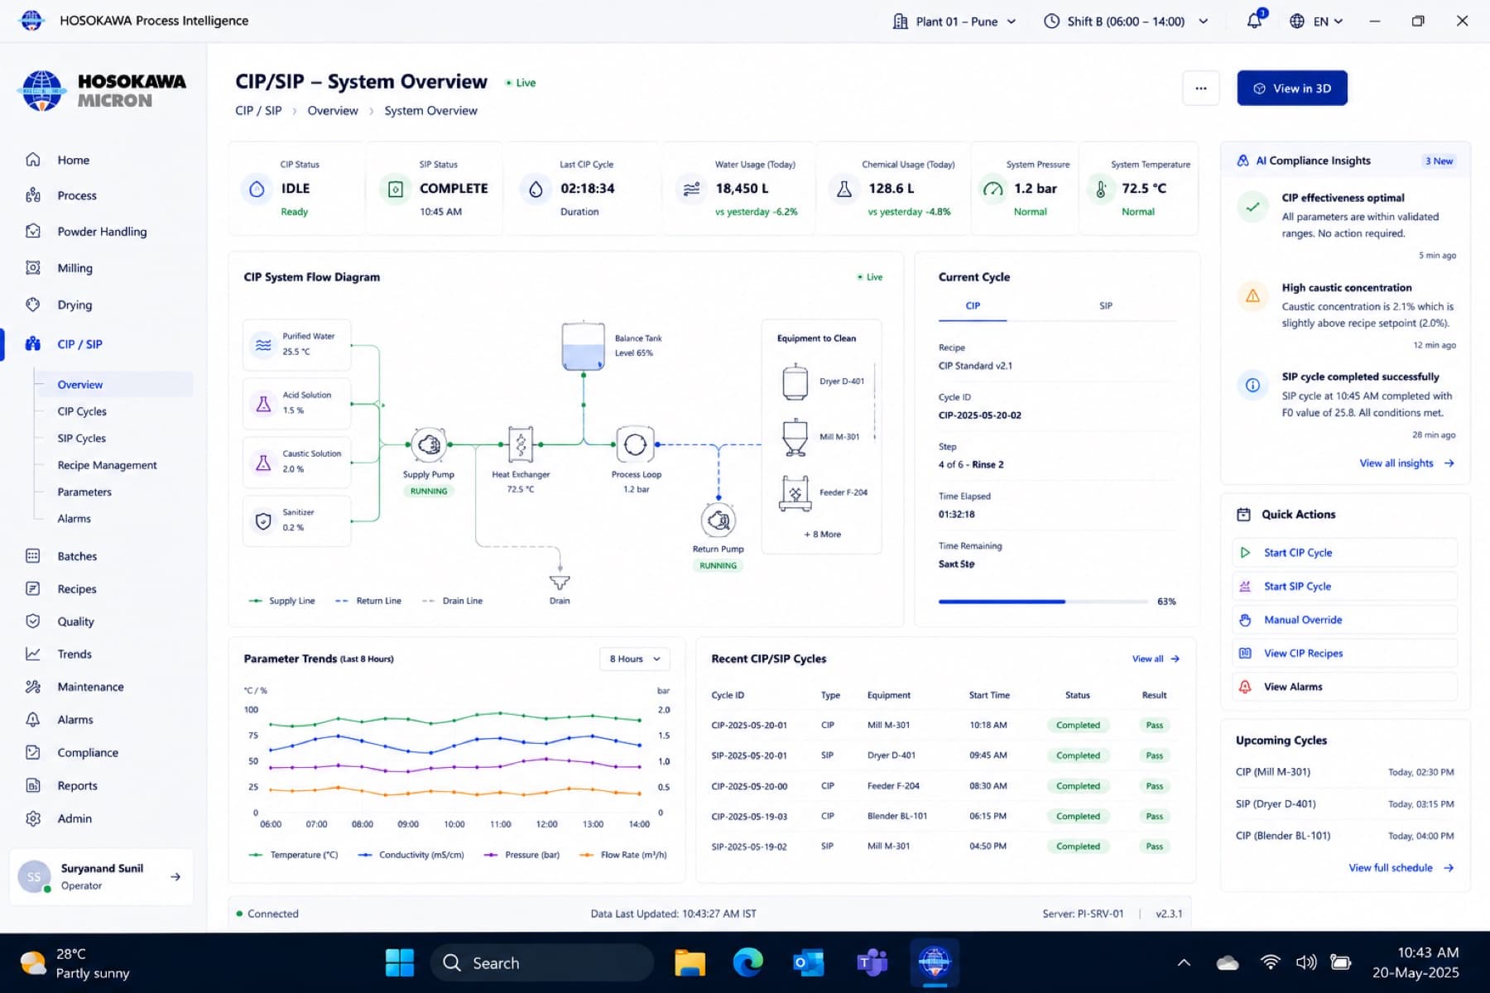The width and height of the screenshot is (1490, 993).
Task: Click the Drain funnel icon
Action: pos(560,583)
